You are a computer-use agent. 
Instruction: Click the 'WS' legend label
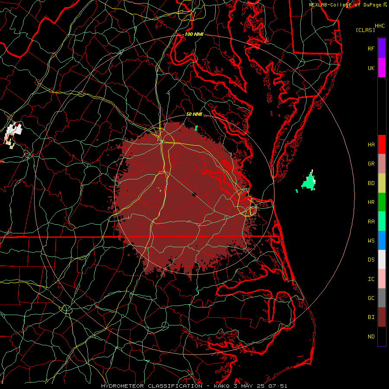tap(371, 240)
